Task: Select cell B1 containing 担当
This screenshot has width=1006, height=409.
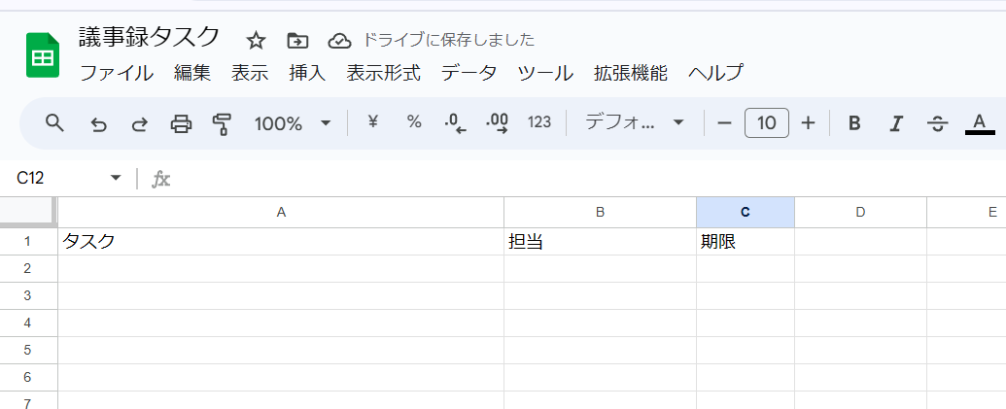Action: tap(600, 242)
